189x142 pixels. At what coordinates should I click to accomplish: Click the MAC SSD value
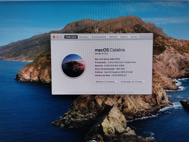coord(121,69)
